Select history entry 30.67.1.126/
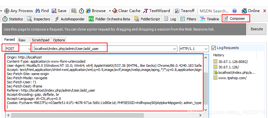Image resolution: width=268 pixels, height=118 pixels. click(226, 67)
